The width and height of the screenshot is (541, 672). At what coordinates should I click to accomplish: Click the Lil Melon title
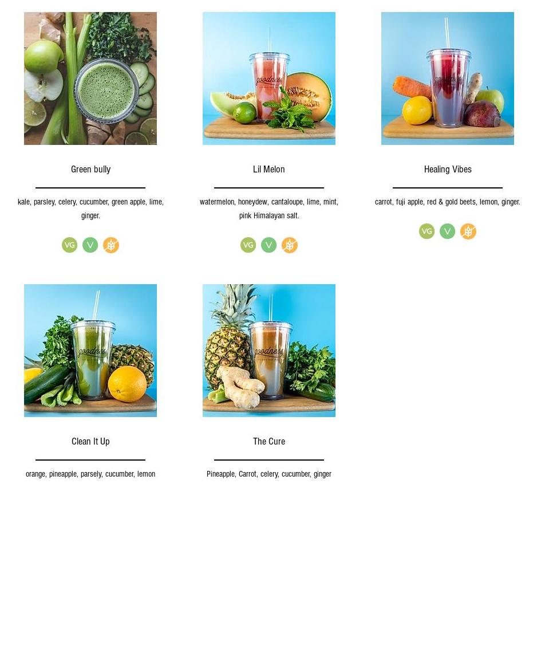point(269,169)
